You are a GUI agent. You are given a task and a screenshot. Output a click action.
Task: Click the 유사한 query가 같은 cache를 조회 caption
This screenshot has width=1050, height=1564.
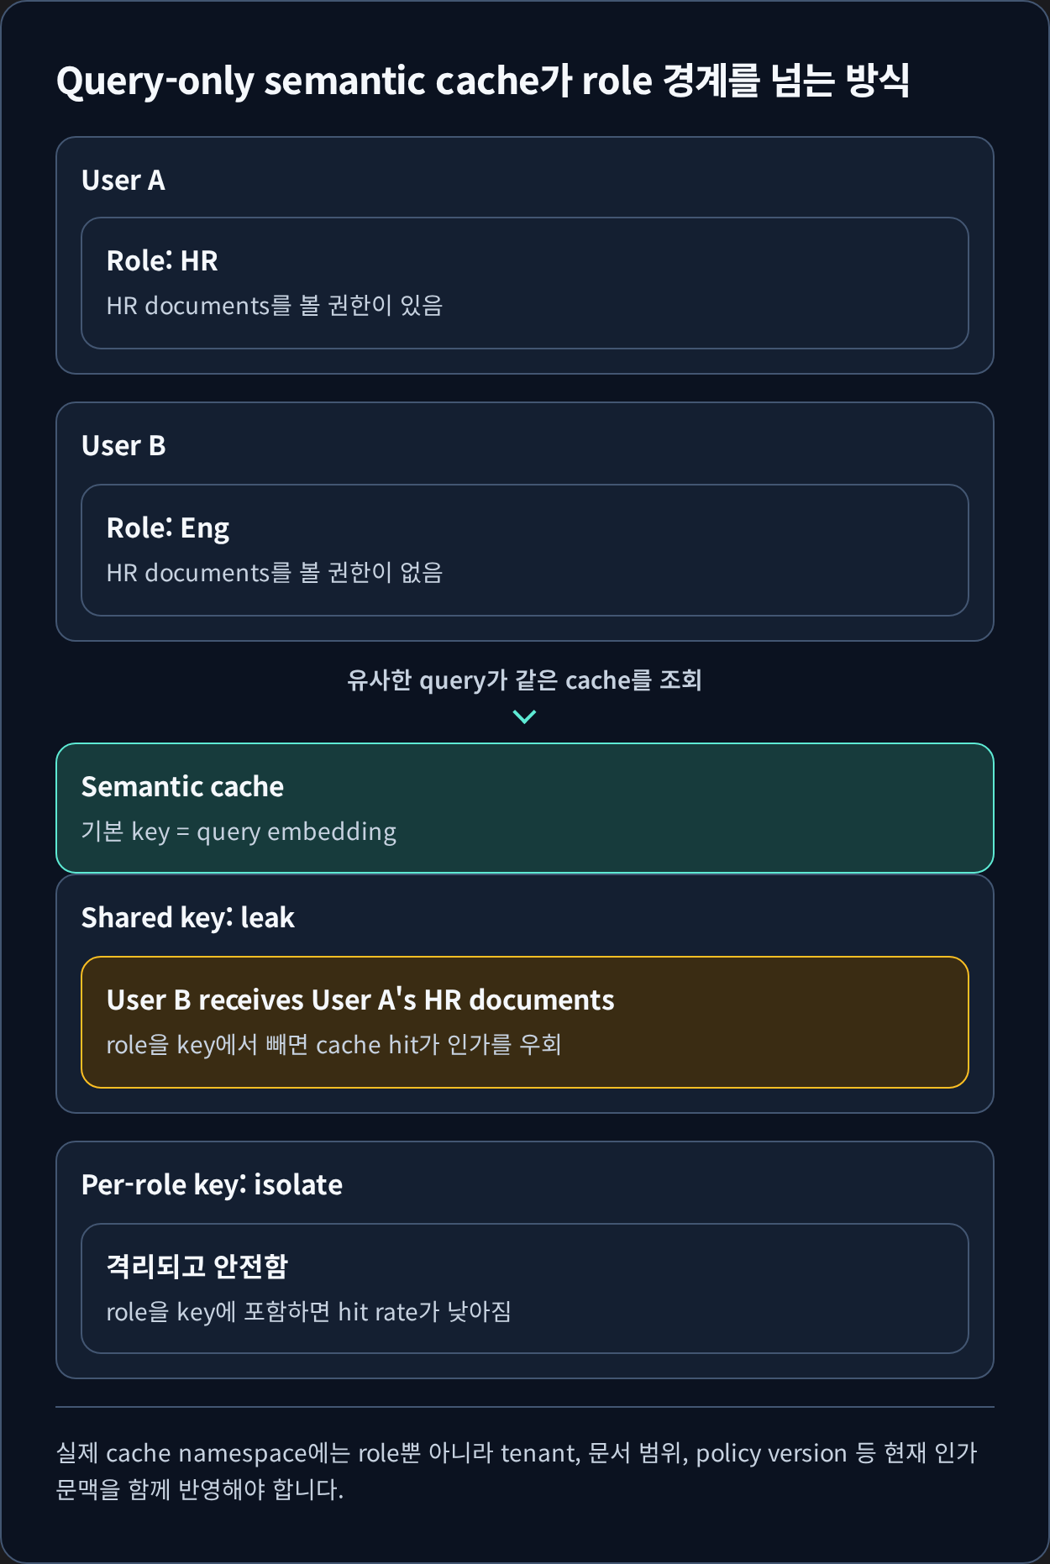tap(524, 680)
